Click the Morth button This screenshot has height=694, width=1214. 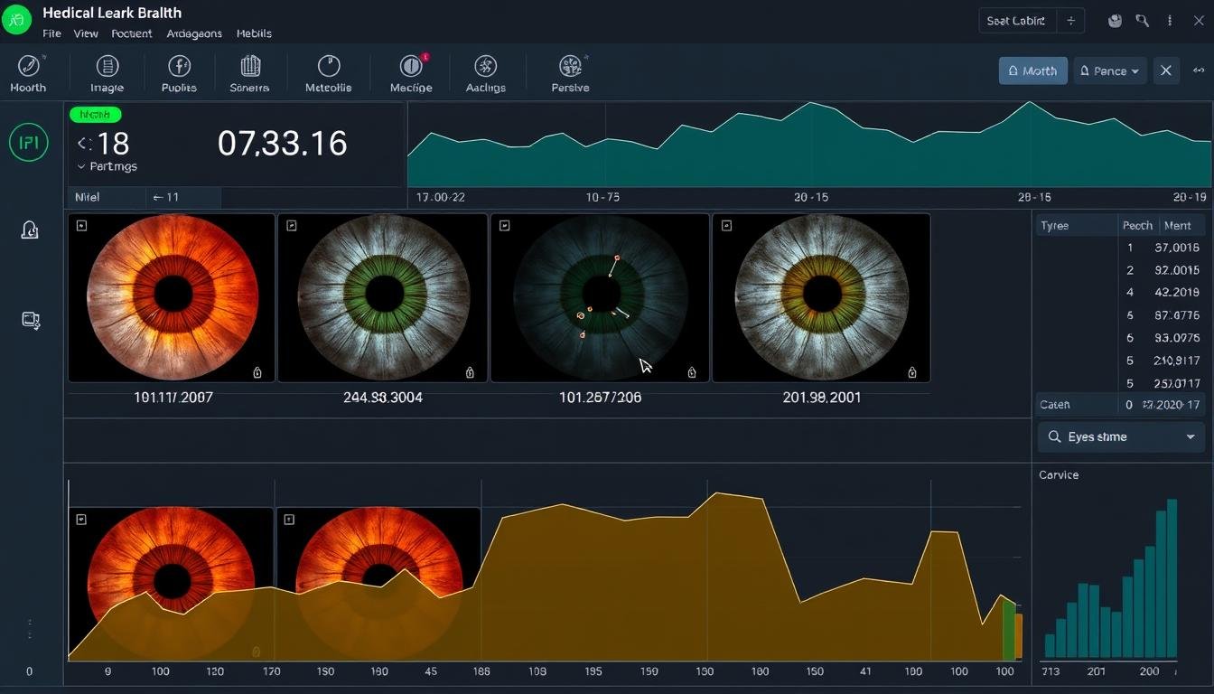1032,70
